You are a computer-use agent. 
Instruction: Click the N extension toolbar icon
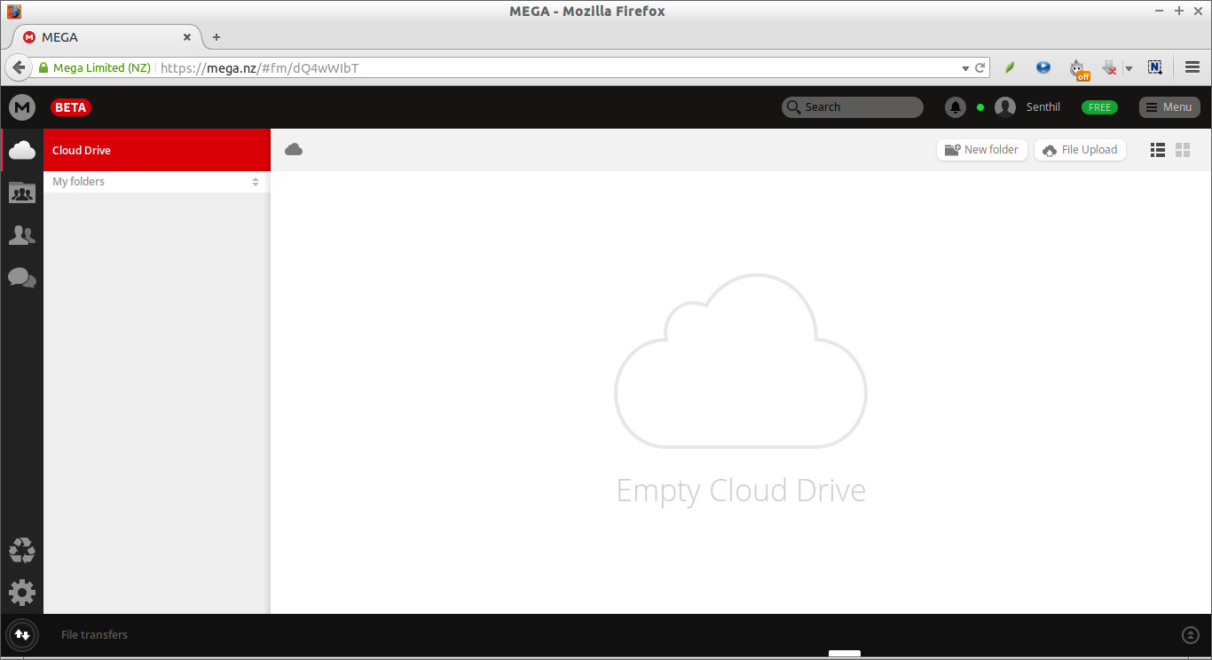click(x=1154, y=67)
